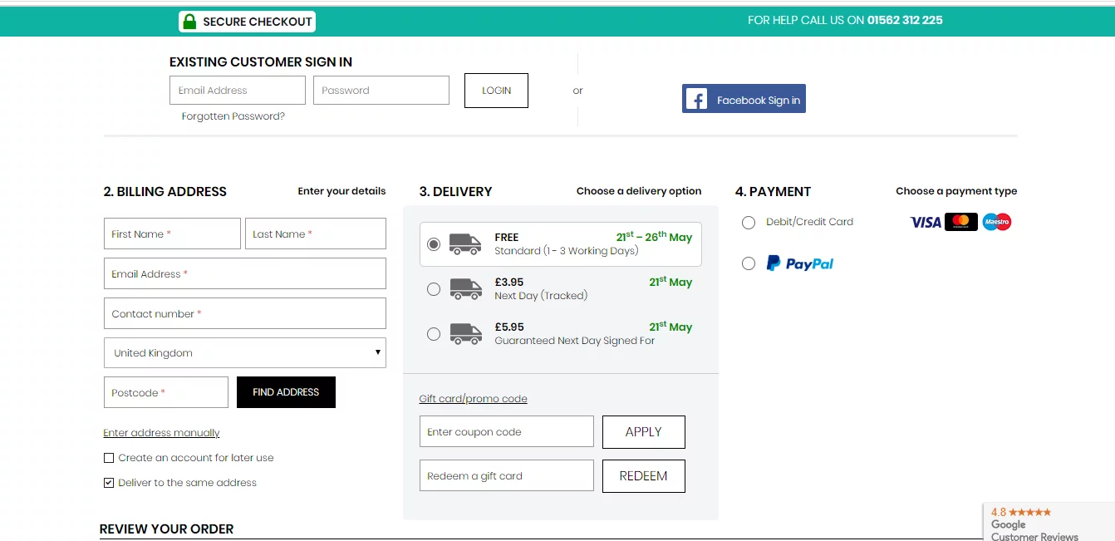Click the help phone number 01562 312 225
1115x541 pixels.
tap(905, 20)
